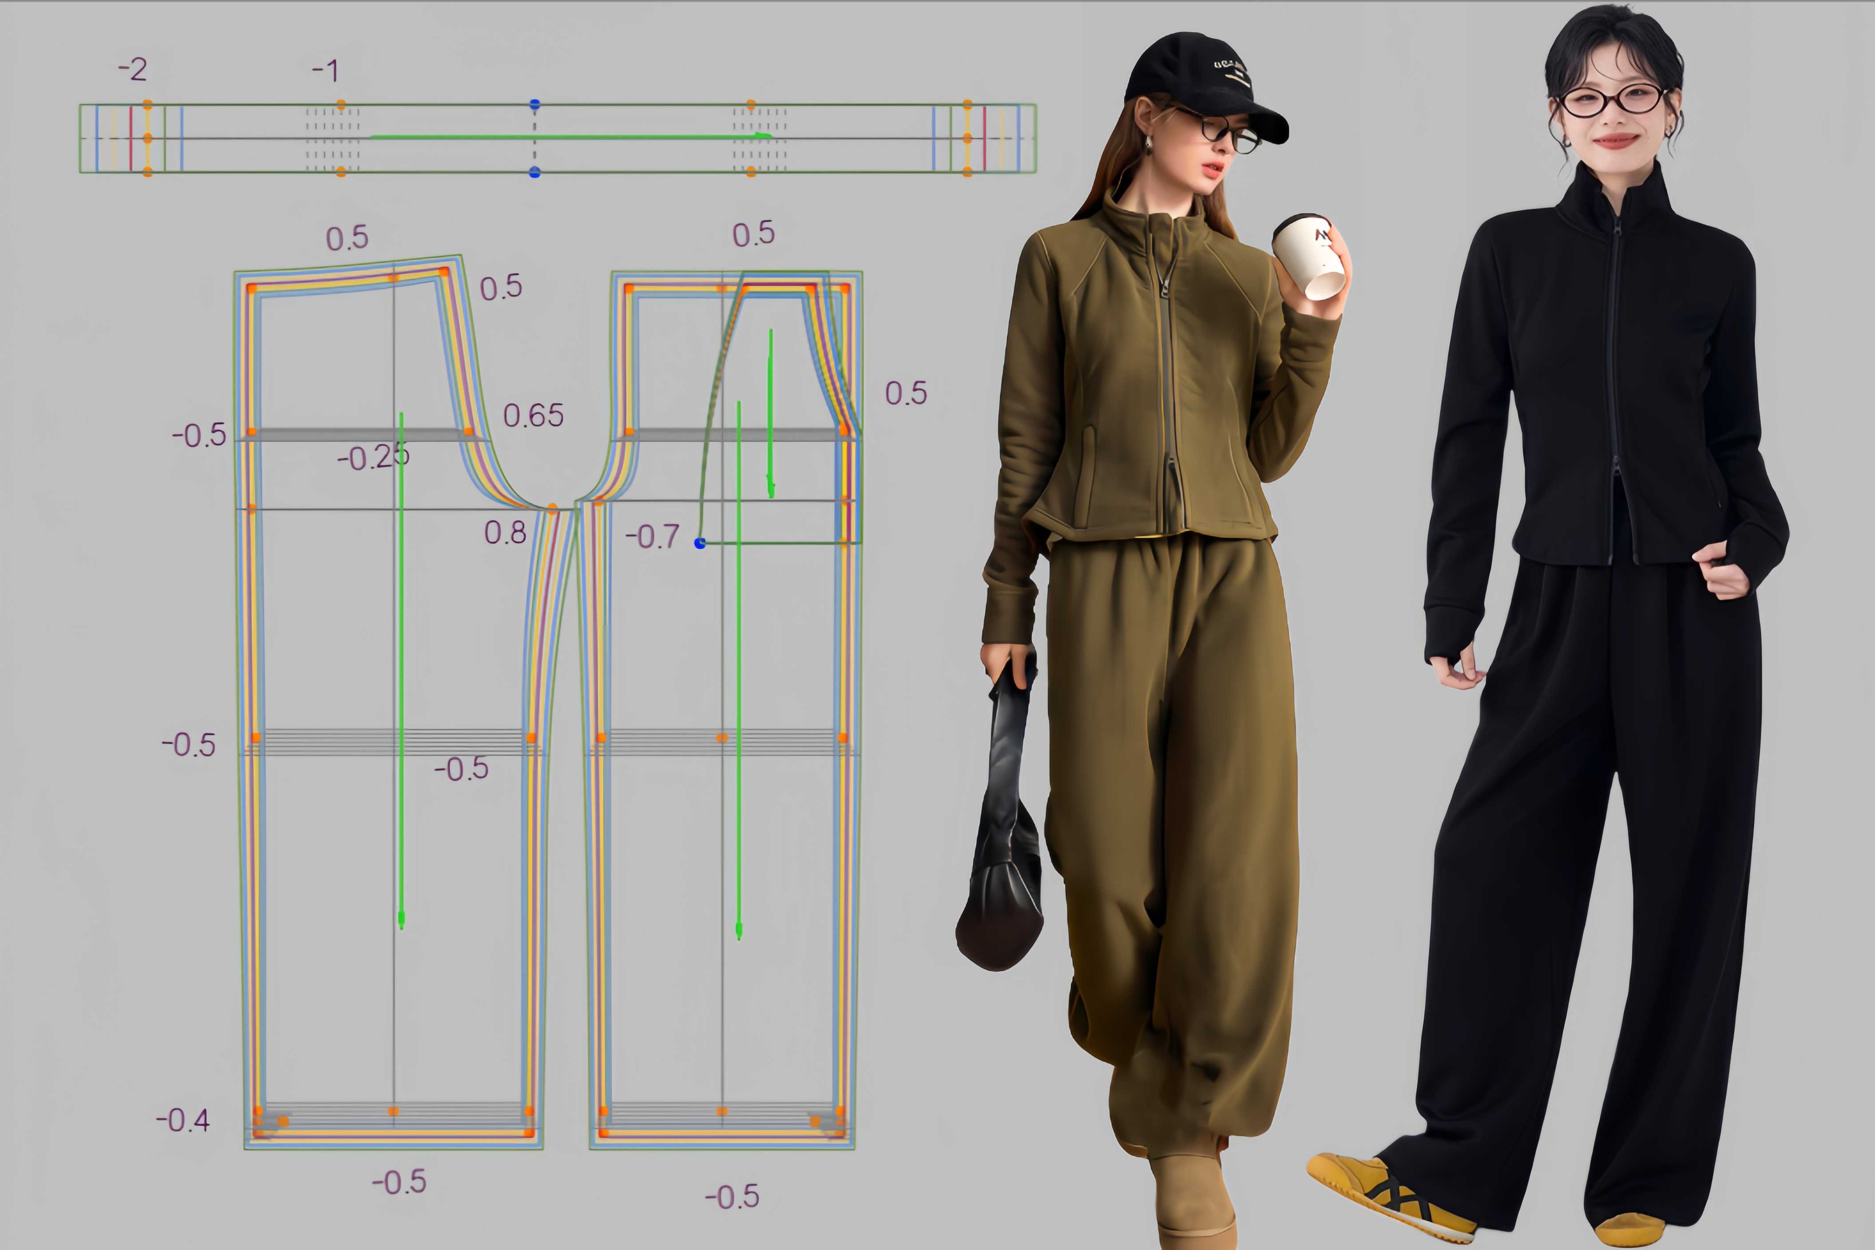Click the 0.65 grading value label
Viewport: 1875px width, 1250px height.
(x=533, y=415)
